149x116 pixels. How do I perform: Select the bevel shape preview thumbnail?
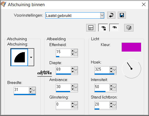tap(19, 57)
